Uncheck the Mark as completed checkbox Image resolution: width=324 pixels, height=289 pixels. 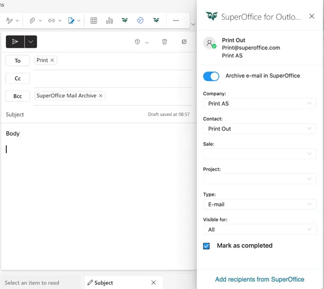[x=206, y=246]
